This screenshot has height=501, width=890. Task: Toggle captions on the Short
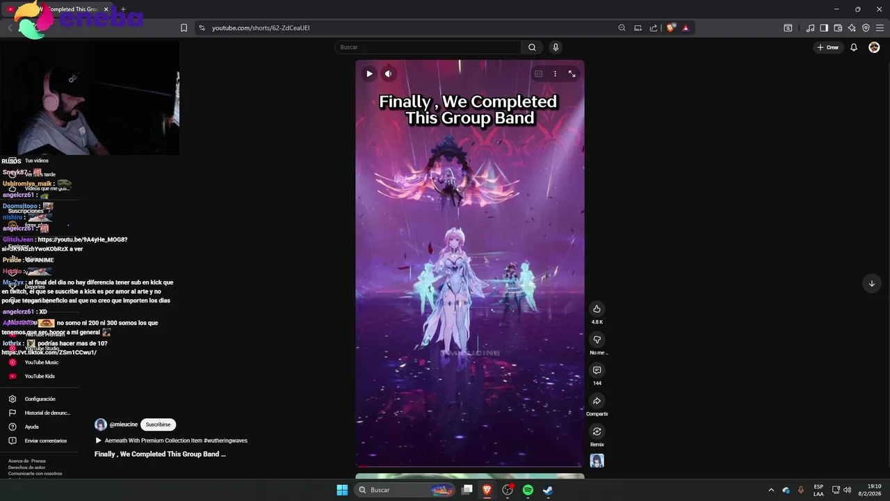pos(538,74)
